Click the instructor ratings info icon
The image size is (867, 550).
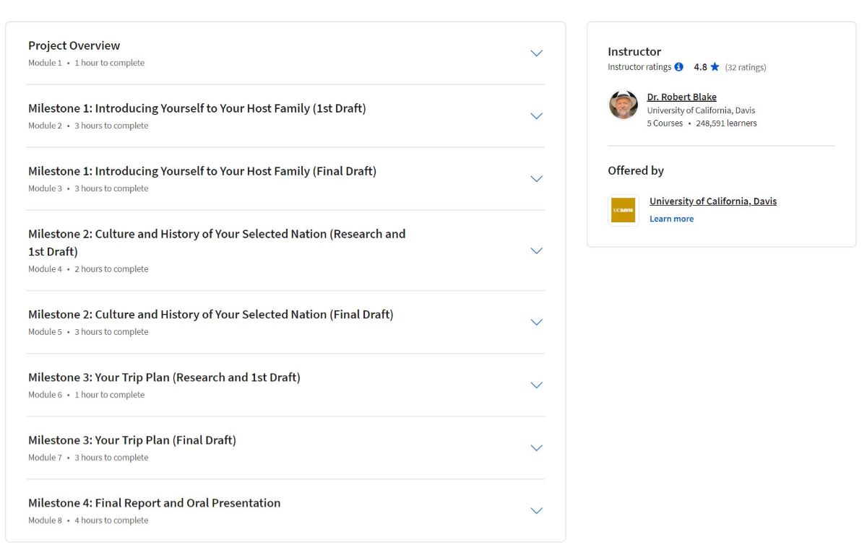point(678,66)
